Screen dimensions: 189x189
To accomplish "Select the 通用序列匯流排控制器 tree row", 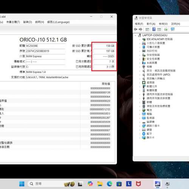I will [160, 94].
